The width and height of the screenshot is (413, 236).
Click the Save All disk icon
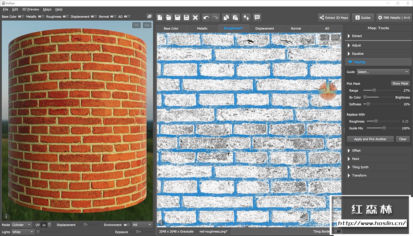[186, 18]
